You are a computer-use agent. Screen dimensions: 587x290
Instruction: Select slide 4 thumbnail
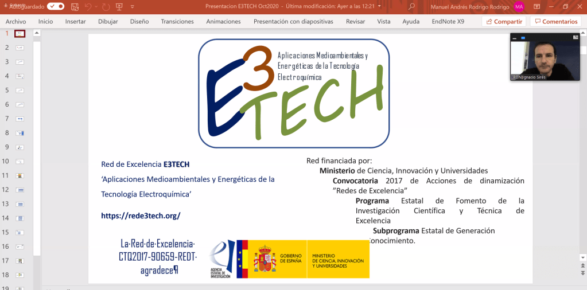tap(20, 76)
